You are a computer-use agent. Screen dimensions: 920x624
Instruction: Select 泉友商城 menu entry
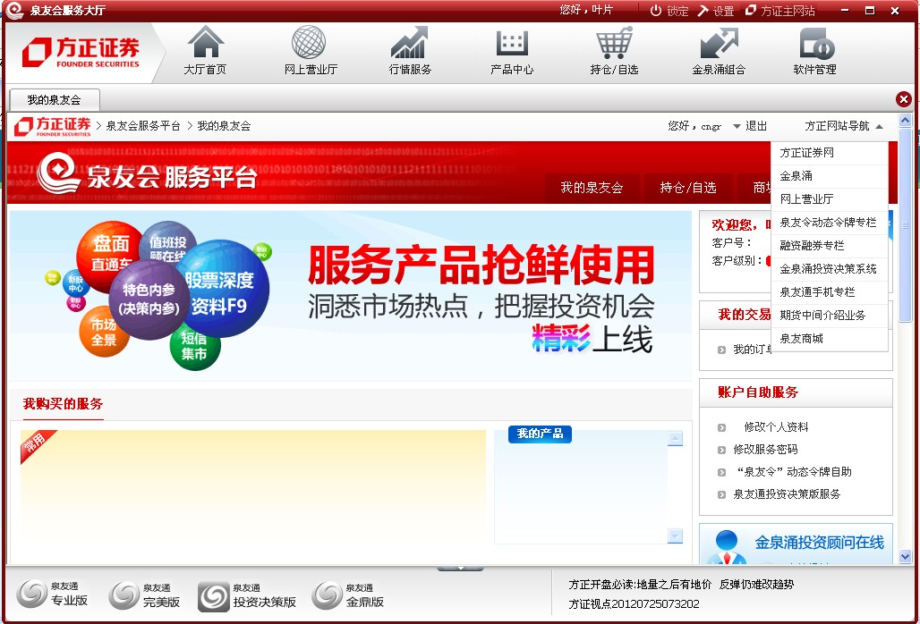pos(829,339)
